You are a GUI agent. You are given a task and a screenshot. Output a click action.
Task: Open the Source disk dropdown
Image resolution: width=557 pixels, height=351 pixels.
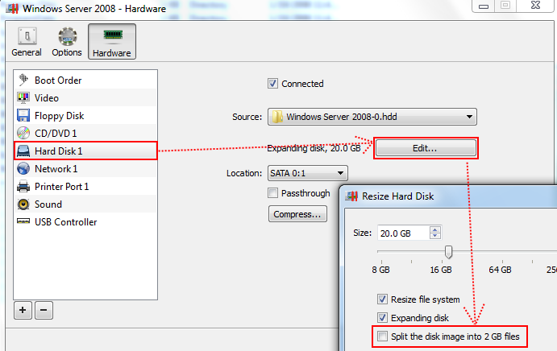click(x=372, y=117)
